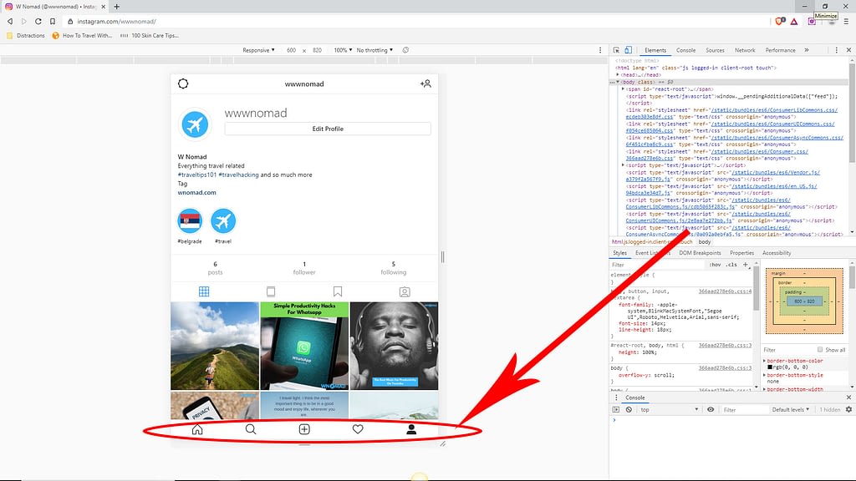
Task: Select the inspect element picker icon
Action: [x=616, y=50]
